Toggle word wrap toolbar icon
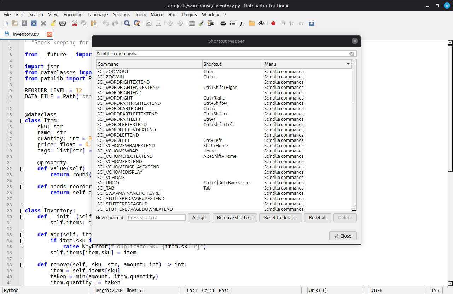Screen dimensions: 453x294 tap(192, 23)
